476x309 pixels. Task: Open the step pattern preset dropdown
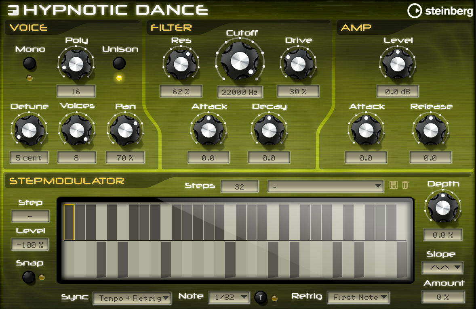point(325,186)
